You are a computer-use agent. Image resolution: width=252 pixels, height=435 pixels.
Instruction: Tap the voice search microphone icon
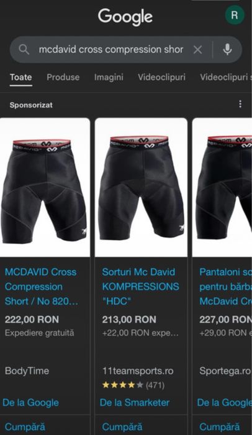[227, 50]
